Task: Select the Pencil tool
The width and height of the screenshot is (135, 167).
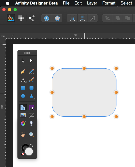Action: click(x=31, y=71)
